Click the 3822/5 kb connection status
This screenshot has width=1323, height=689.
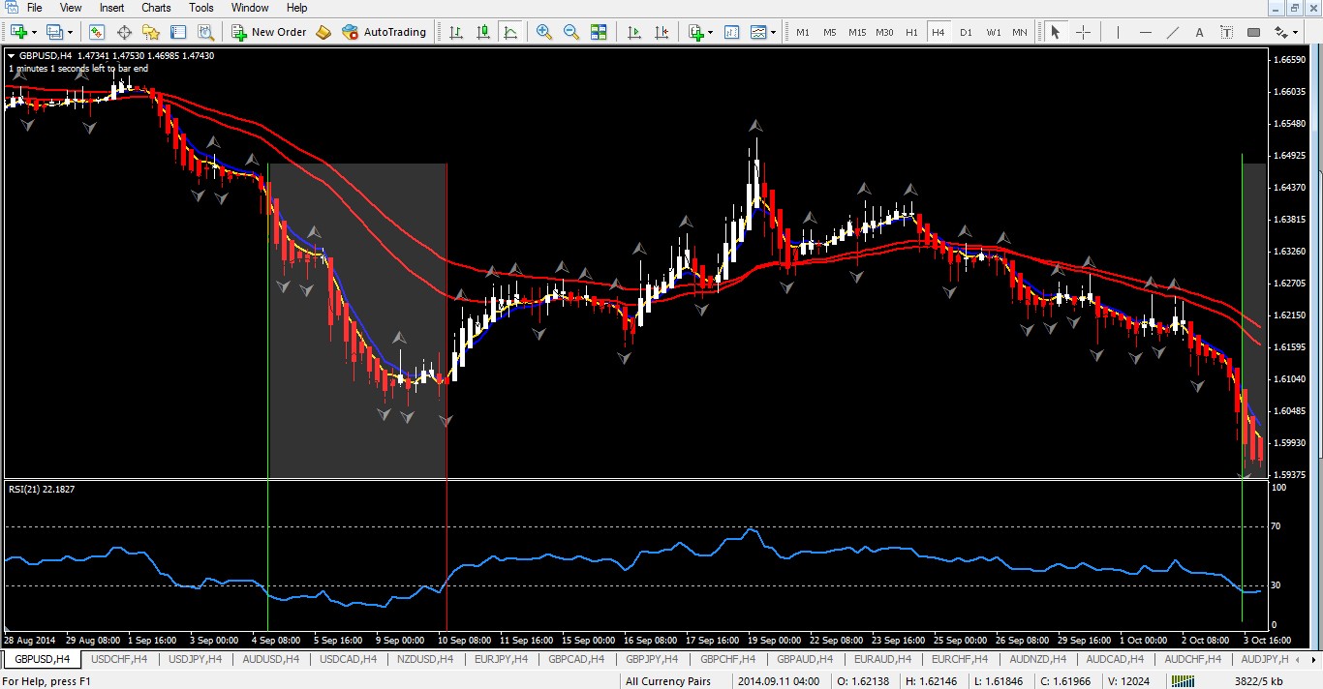coord(1260,681)
